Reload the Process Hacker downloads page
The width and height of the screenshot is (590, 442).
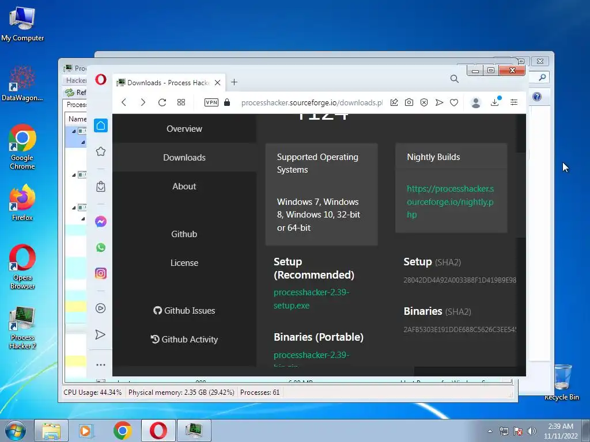162,102
